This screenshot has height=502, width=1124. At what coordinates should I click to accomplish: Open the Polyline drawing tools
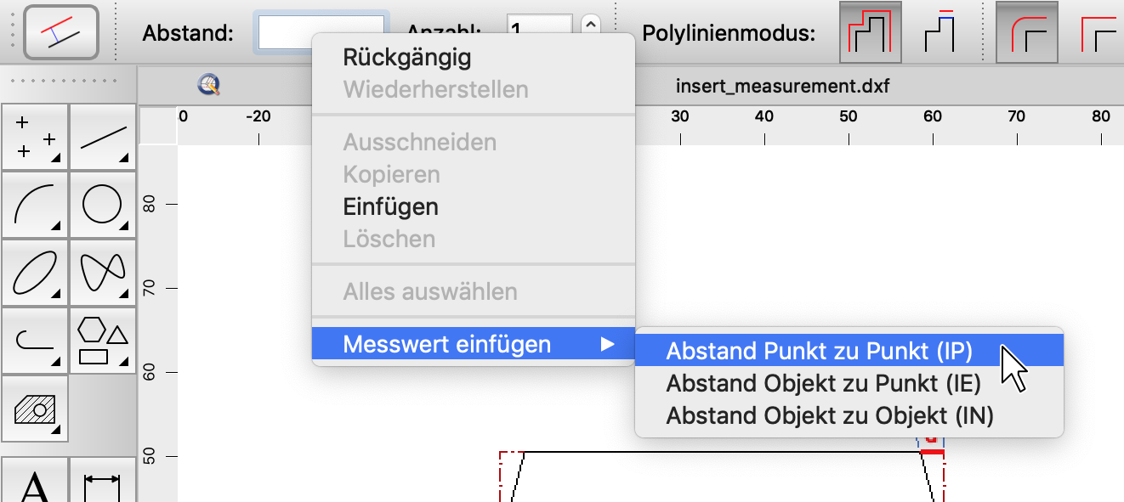[35, 341]
